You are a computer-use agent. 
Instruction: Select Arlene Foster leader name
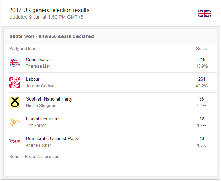pos(39,145)
